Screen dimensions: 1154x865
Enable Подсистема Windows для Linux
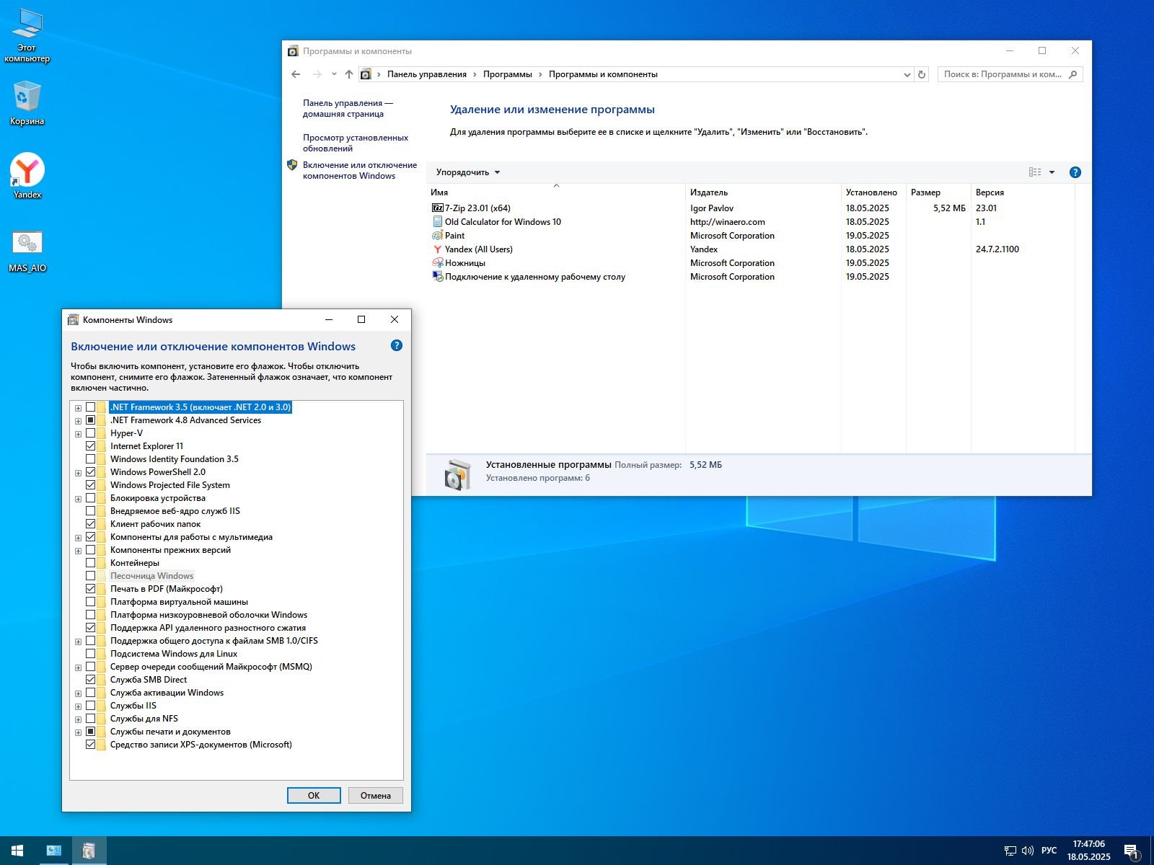[90, 654]
